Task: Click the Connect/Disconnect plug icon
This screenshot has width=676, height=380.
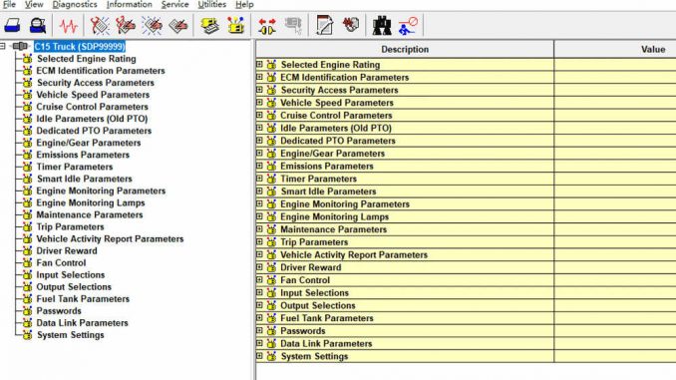Action: coord(267,26)
